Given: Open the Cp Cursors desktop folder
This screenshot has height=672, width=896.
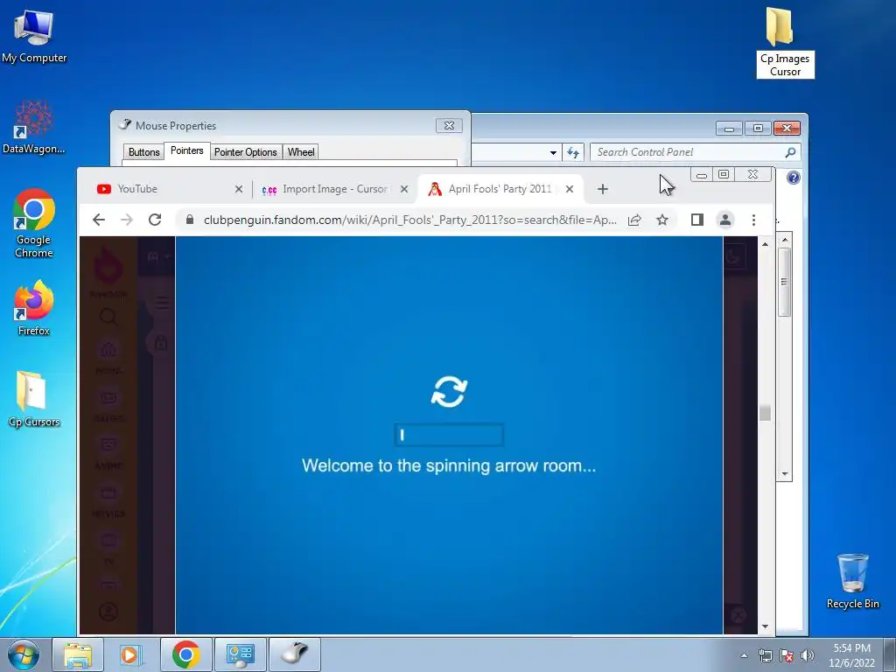Looking at the screenshot, I should tap(34, 399).
